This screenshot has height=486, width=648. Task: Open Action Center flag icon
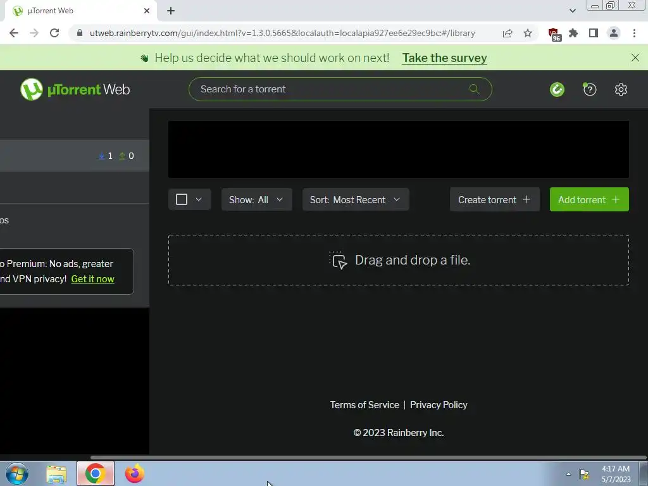pyautogui.click(x=584, y=474)
